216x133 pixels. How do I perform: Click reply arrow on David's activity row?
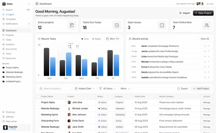coord(205,72)
